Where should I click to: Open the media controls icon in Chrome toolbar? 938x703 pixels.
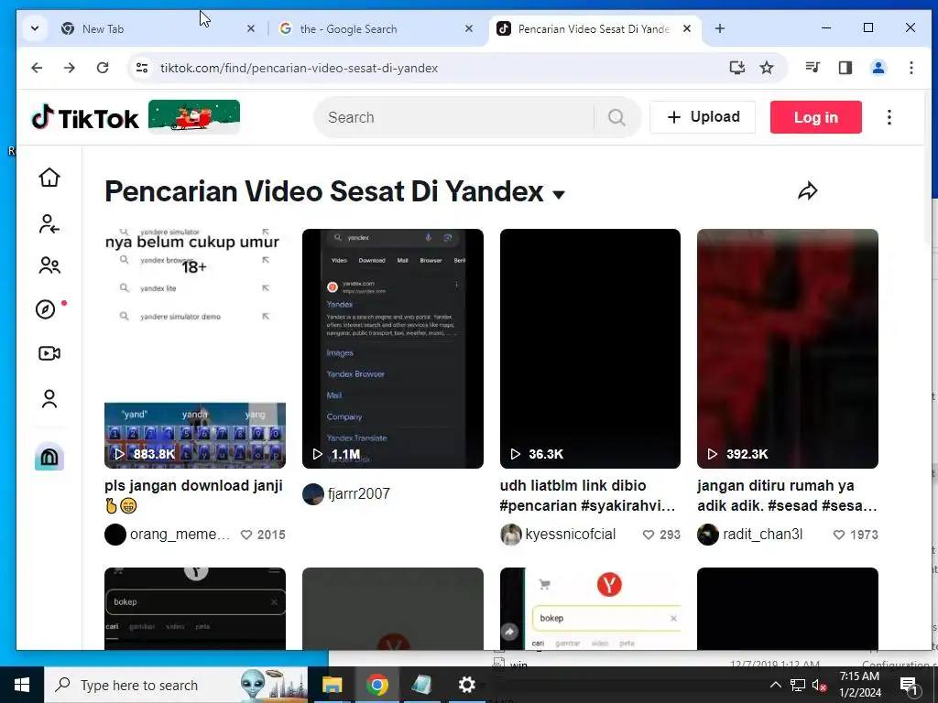coord(813,68)
